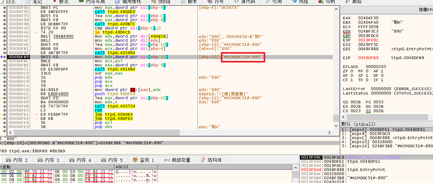Switch to the SEH链 tab

161,2
